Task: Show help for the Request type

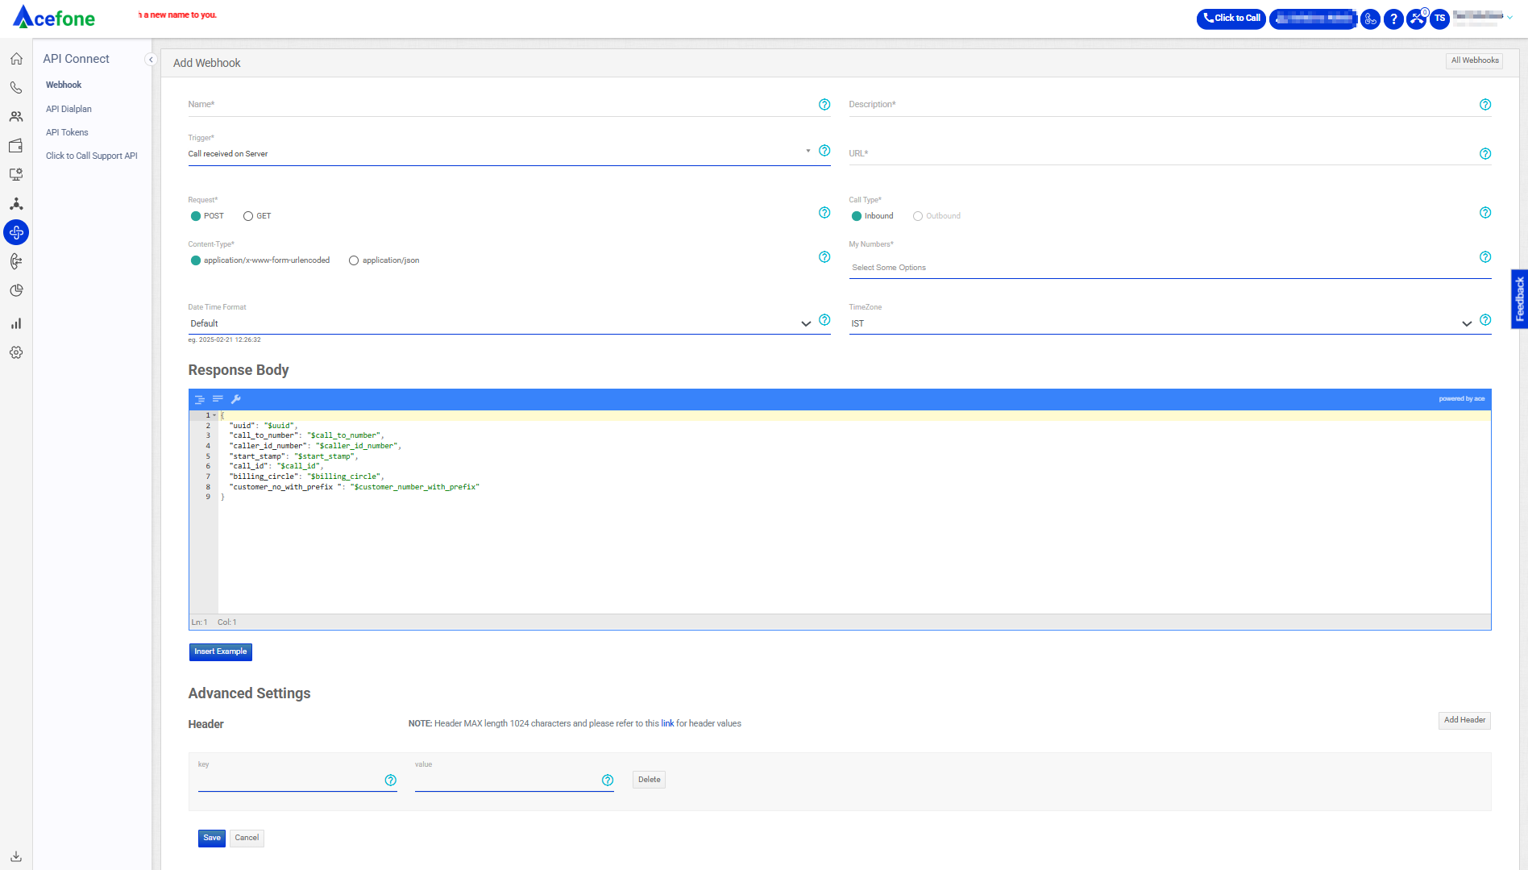Action: (x=824, y=213)
